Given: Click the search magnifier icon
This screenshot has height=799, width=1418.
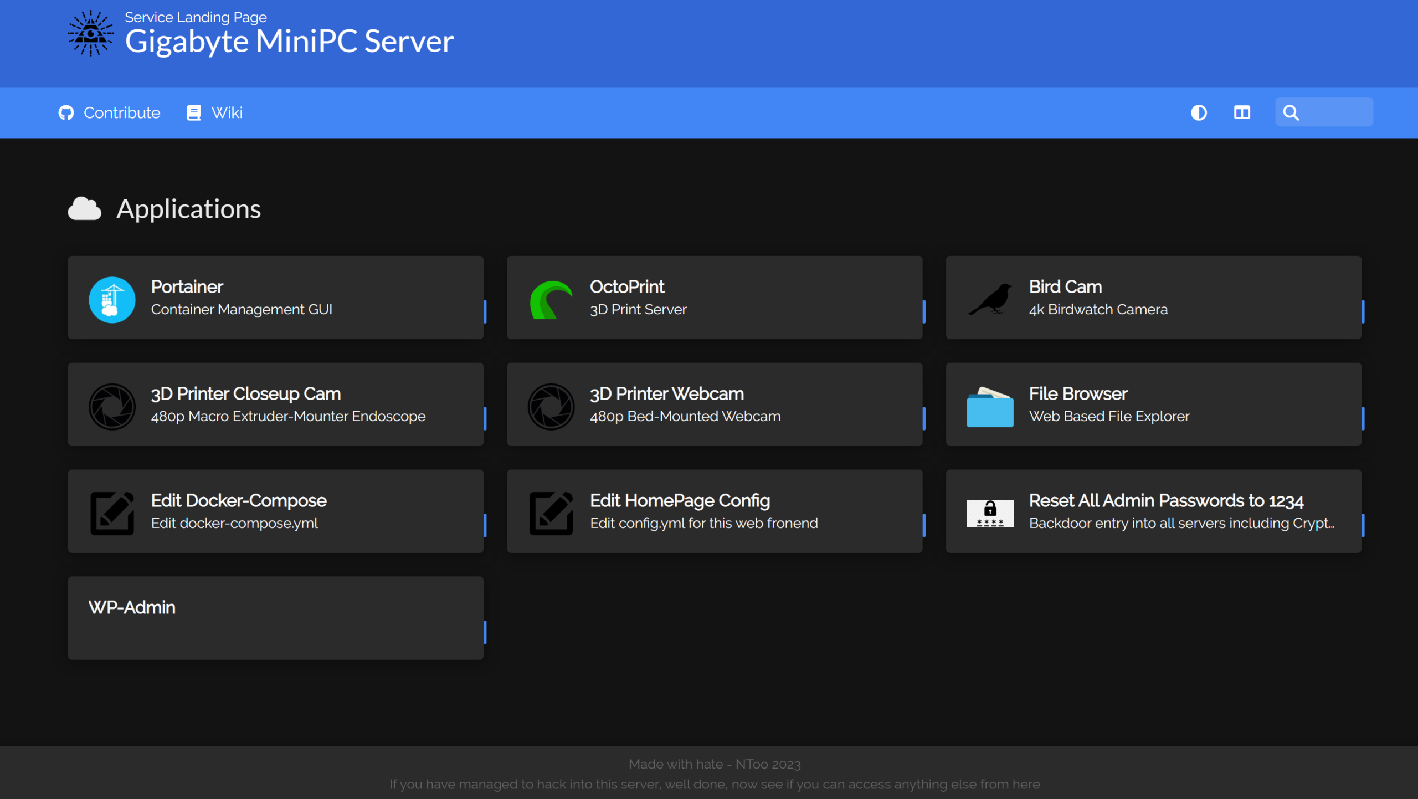Looking at the screenshot, I should click(x=1291, y=113).
